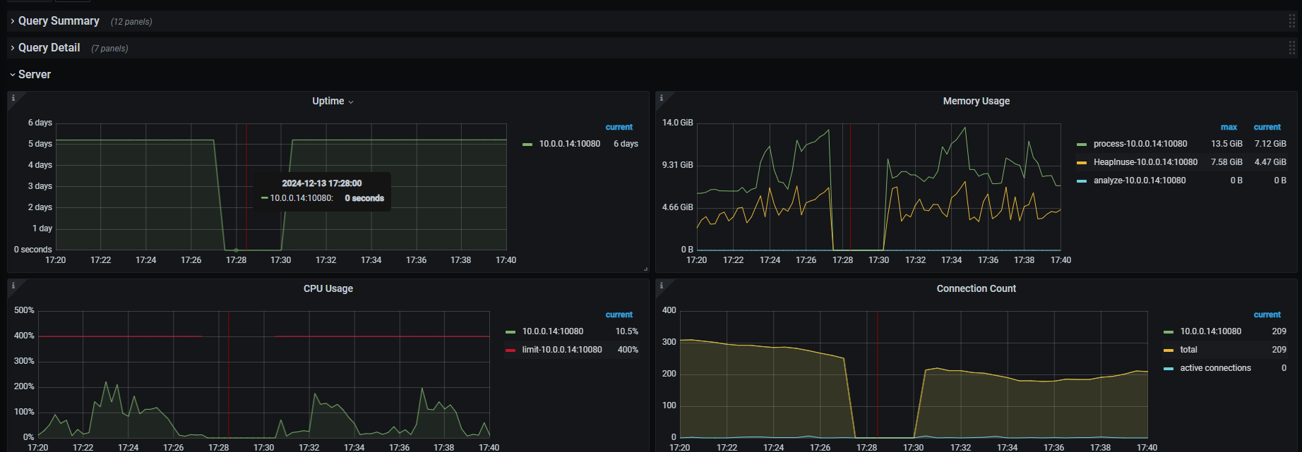This screenshot has height=452, width=1302.
Task: Toggle the limit-10.0.0.14:10080 series in CPU legend
Action: coord(561,350)
